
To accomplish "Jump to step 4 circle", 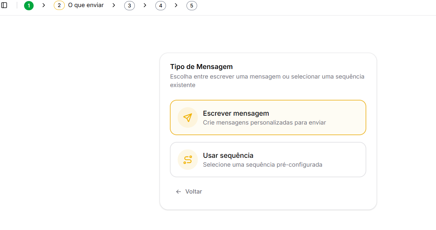I will (x=161, y=6).
